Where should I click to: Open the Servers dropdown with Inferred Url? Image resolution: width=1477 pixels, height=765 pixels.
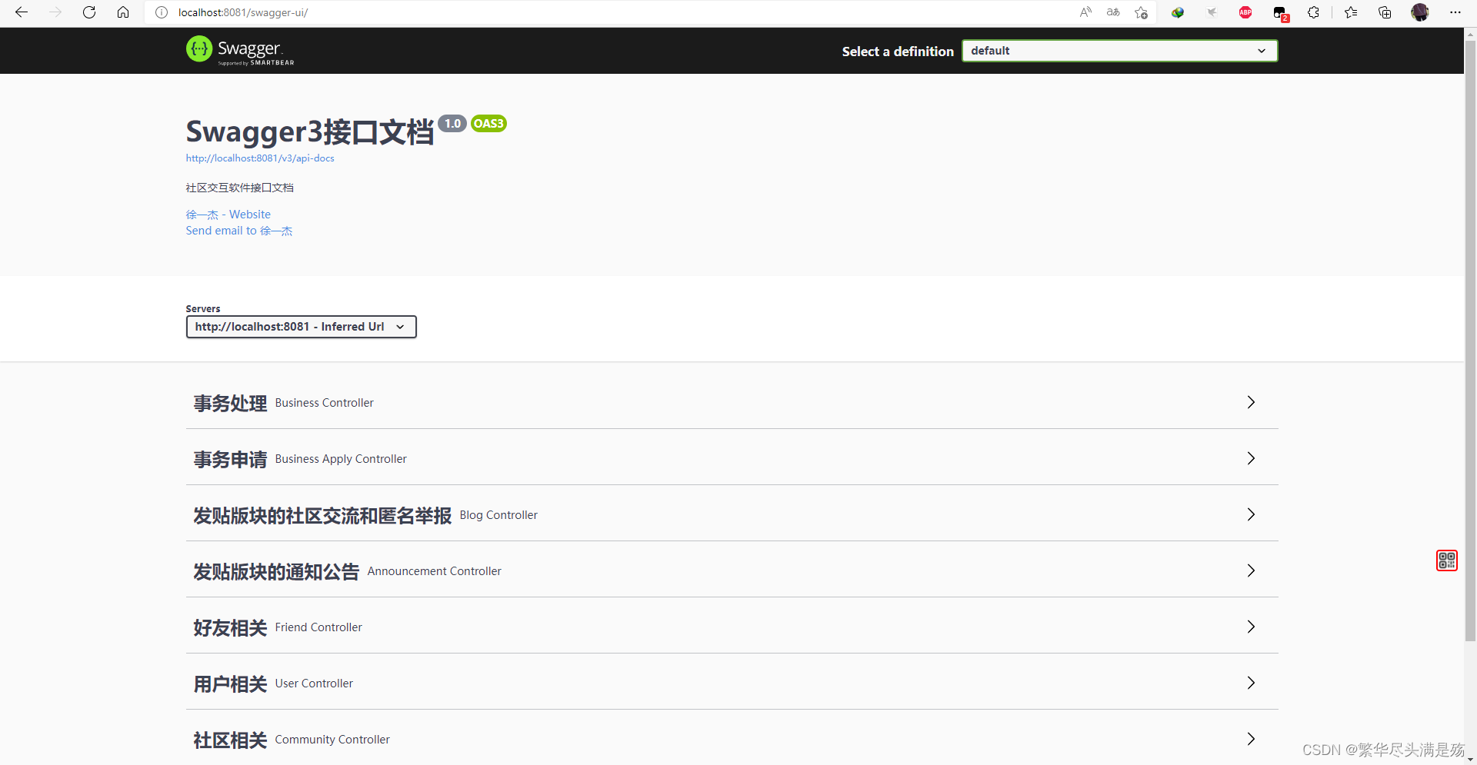click(301, 327)
